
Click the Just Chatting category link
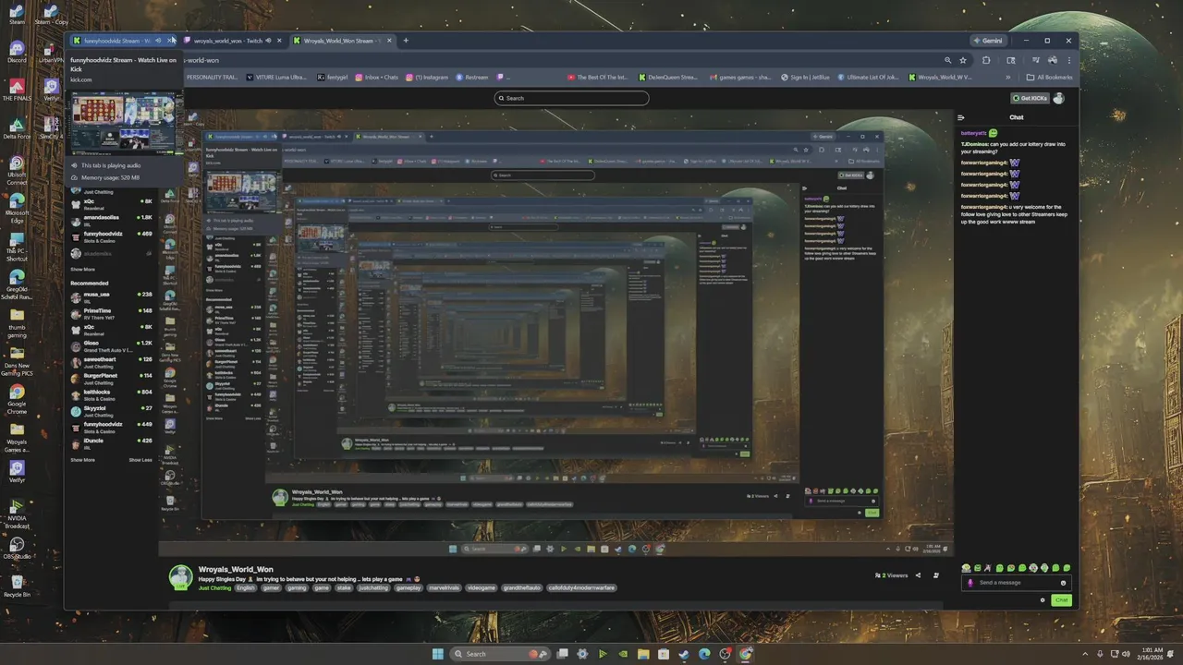215,587
